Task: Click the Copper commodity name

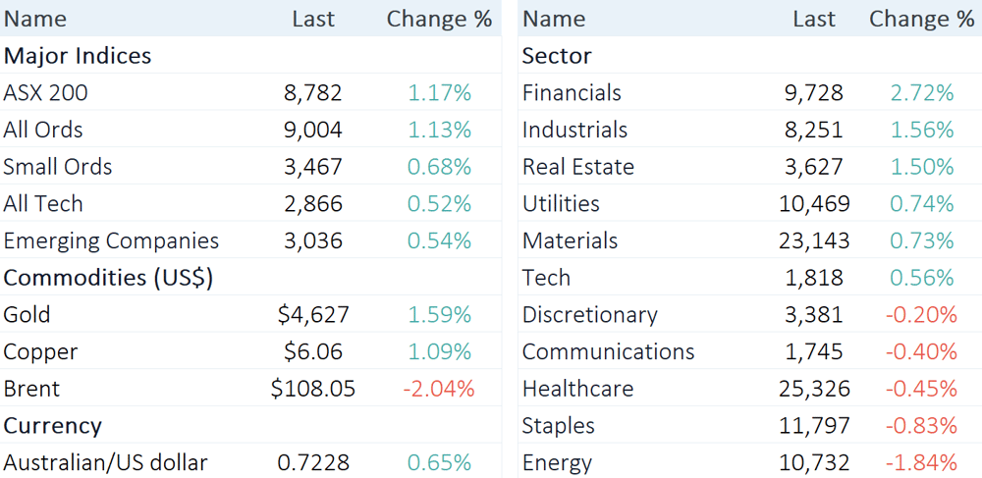Action: point(40,351)
